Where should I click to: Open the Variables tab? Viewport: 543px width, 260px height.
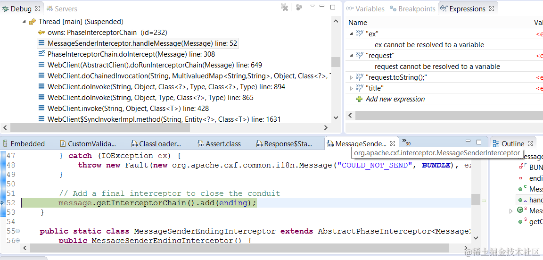[366, 8]
